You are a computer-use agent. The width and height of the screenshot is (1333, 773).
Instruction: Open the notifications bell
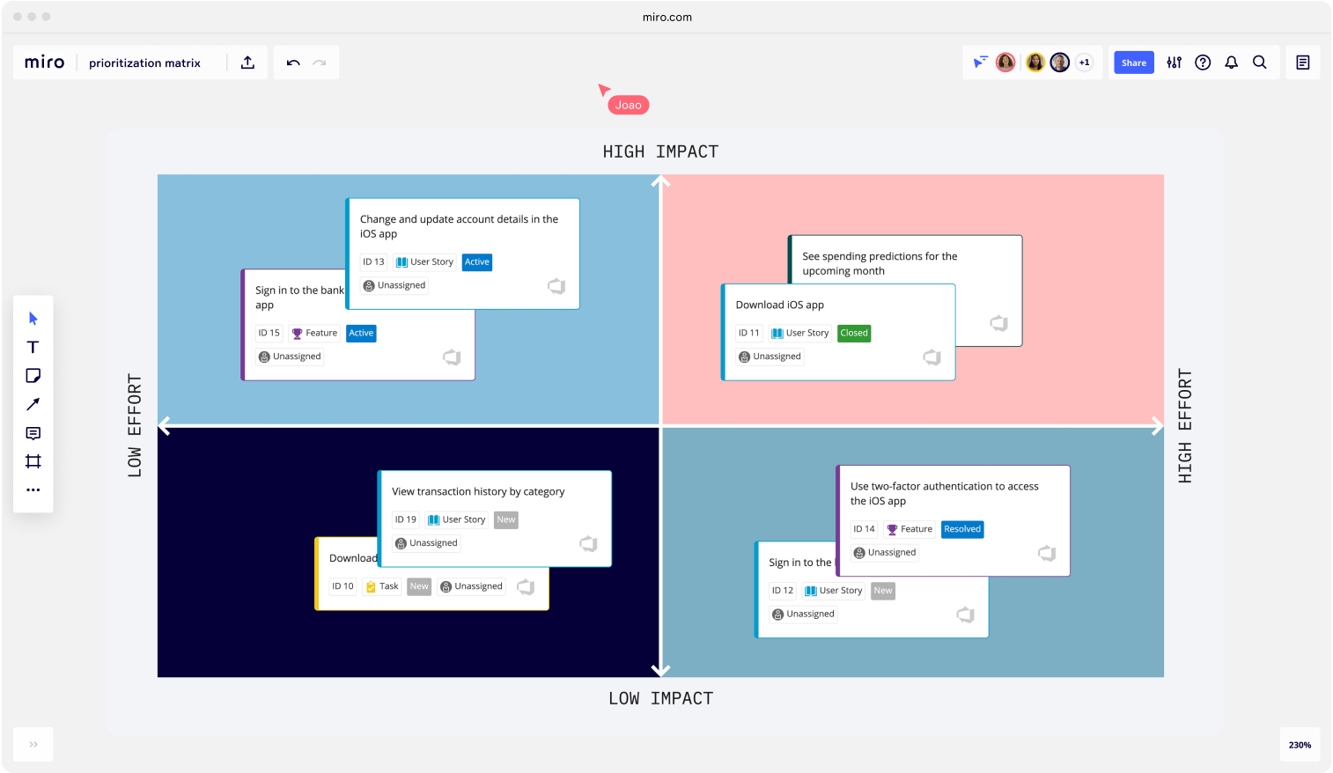pyautogui.click(x=1231, y=62)
